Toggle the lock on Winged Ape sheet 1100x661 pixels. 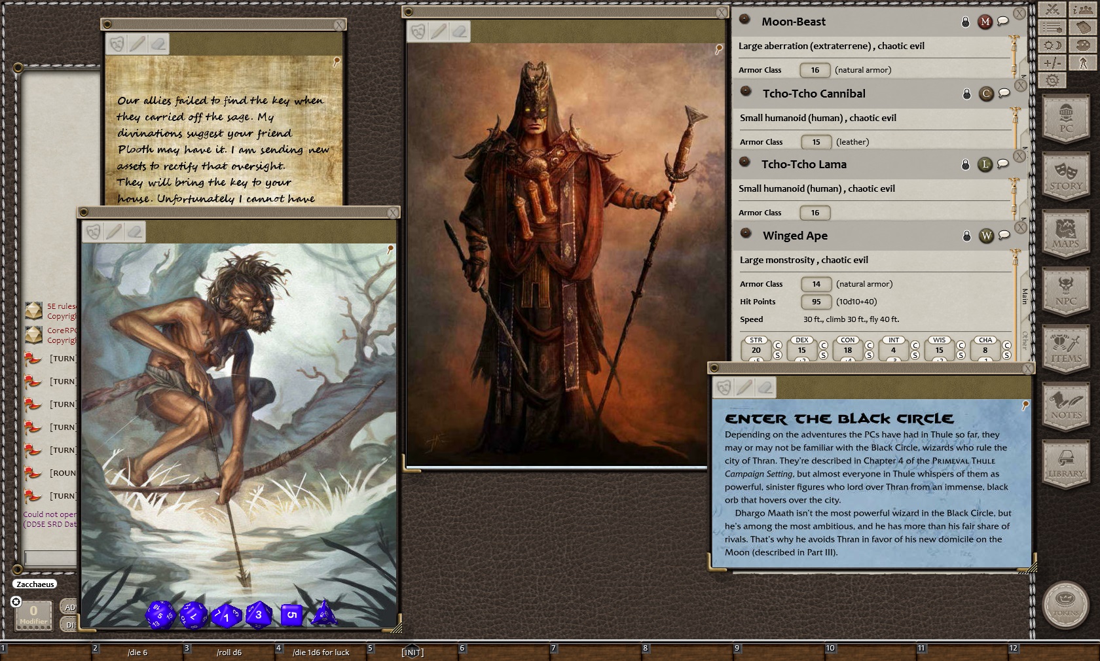click(x=966, y=236)
